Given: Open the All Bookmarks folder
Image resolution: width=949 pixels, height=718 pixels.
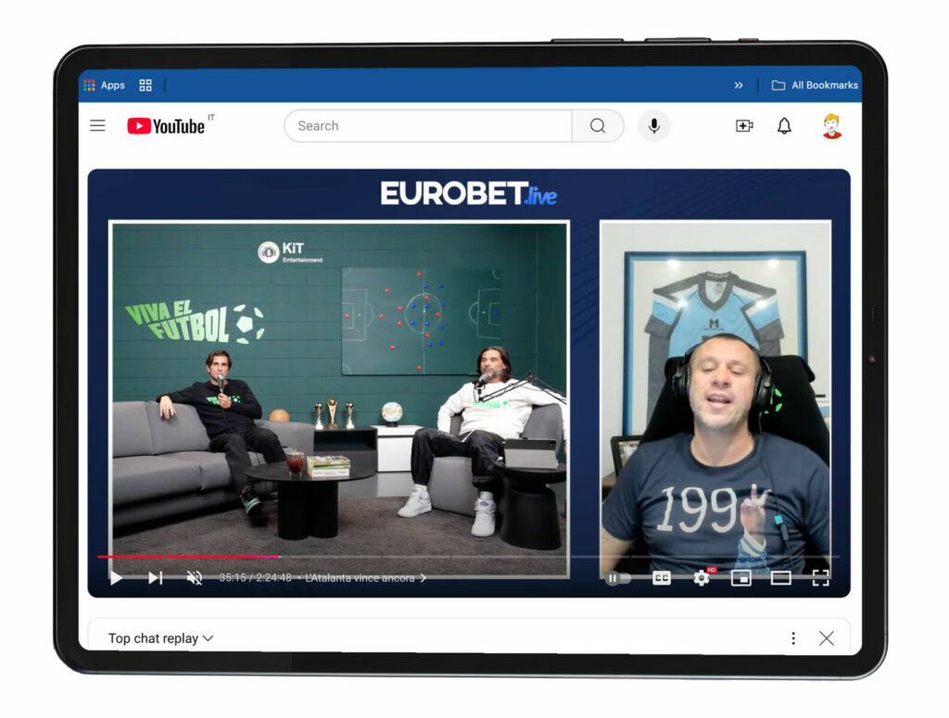Looking at the screenshot, I should coord(815,85).
